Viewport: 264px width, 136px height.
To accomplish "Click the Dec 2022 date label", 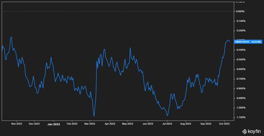I will pos(34,124).
